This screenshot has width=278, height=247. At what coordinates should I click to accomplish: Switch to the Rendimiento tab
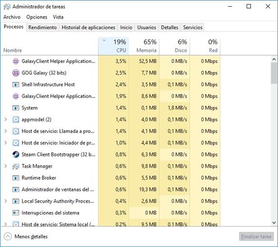point(43,27)
